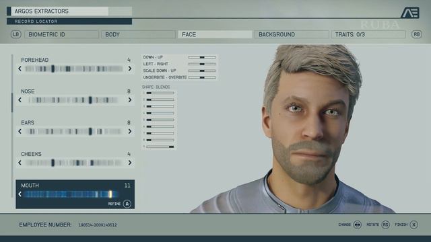This screenshot has width=431, height=242.
Task: Click the Nose preset slider bar
Action: [74, 100]
